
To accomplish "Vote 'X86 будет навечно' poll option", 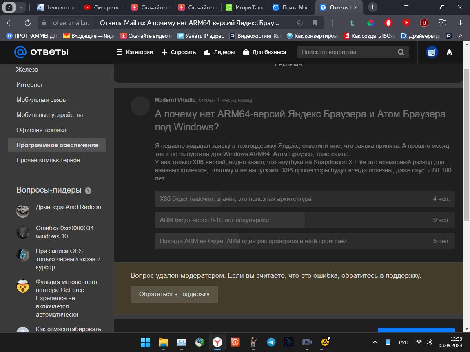I will click(304, 199).
